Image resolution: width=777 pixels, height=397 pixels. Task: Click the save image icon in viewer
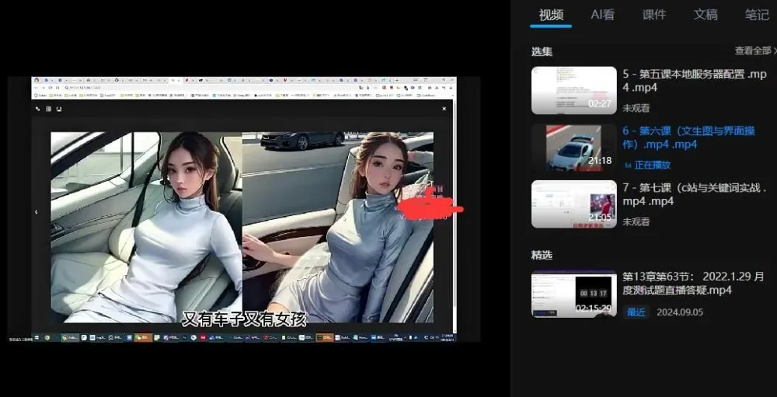pos(59,109)
